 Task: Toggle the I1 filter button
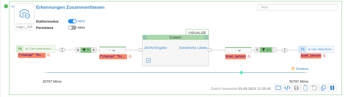[86, 50]
